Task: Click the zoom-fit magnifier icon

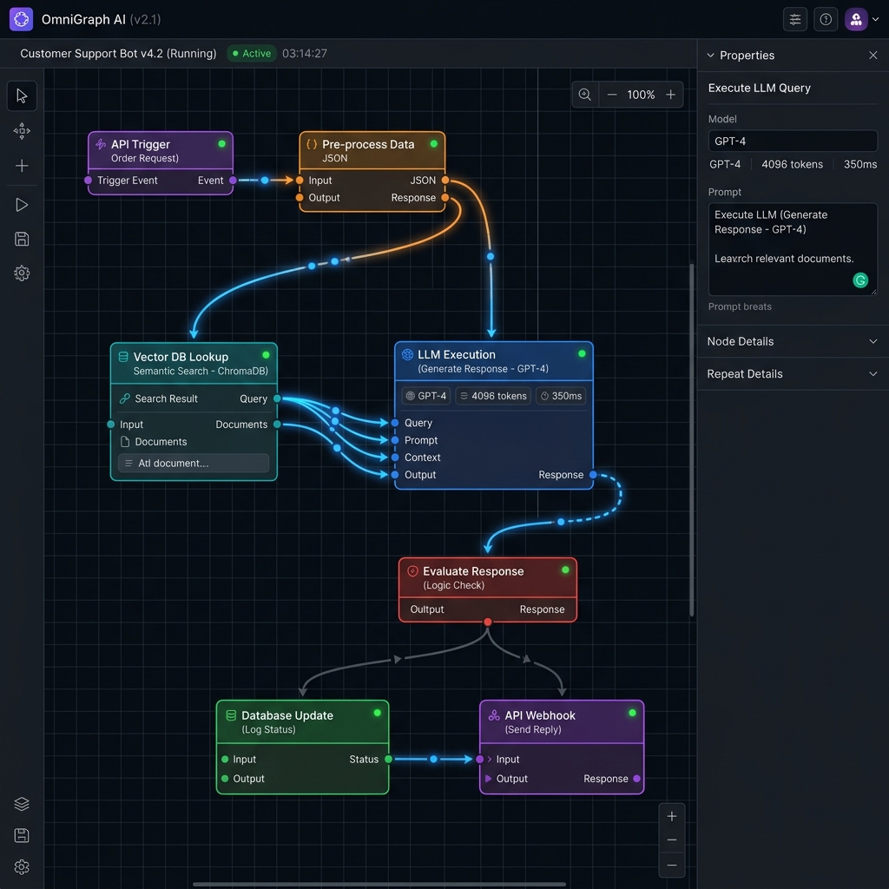Action: coord(585,95)
